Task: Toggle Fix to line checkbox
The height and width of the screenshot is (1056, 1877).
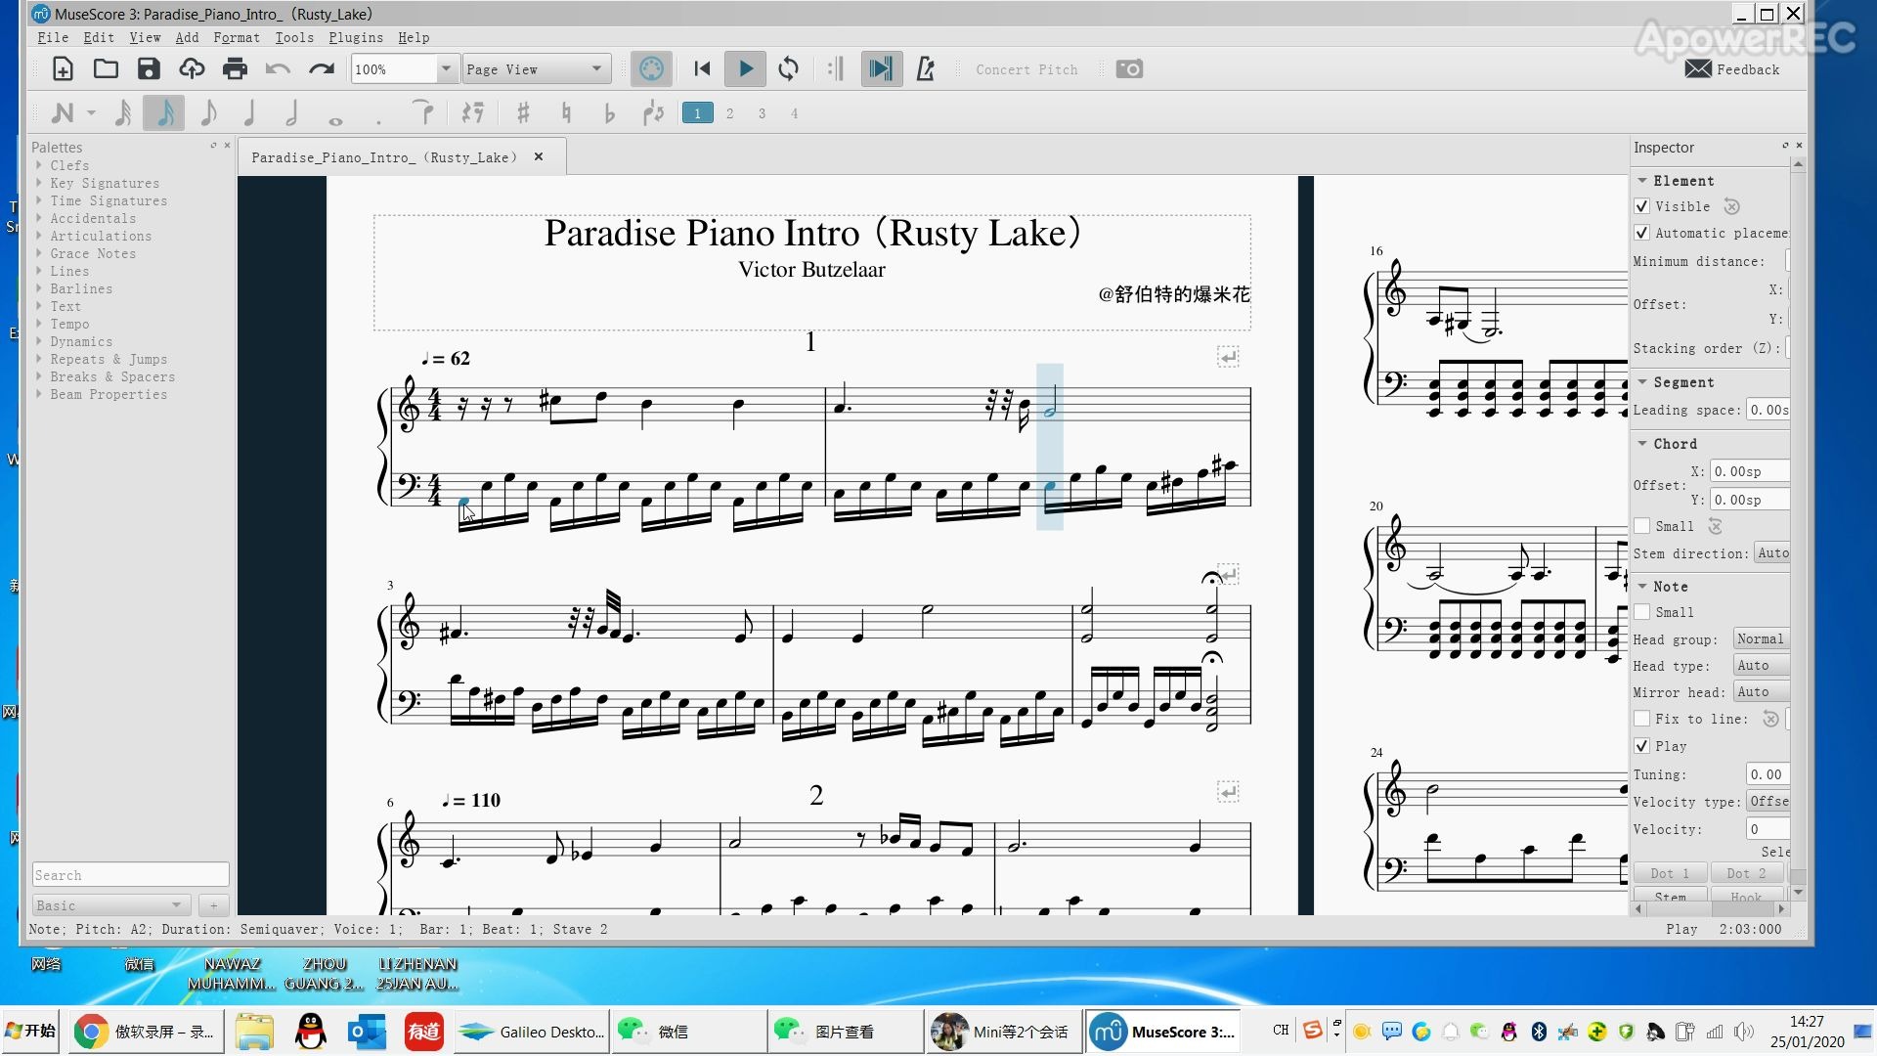Action: (1642, 719)
